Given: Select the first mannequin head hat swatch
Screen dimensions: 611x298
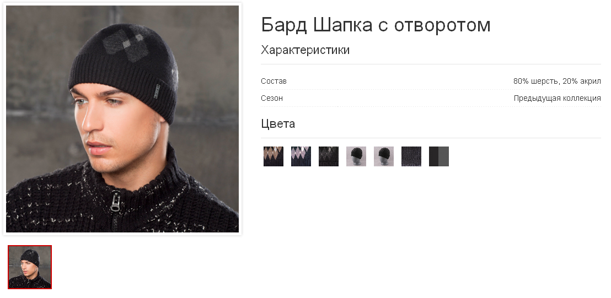Looking at the screenshot, I should (x=356, y=156).
